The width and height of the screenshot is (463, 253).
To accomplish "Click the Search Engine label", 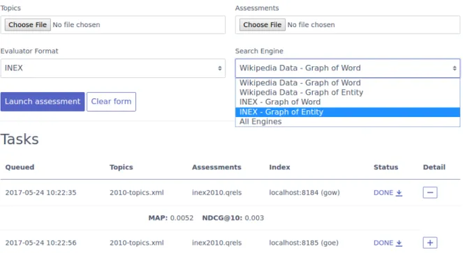I will [x=259, y=52].
